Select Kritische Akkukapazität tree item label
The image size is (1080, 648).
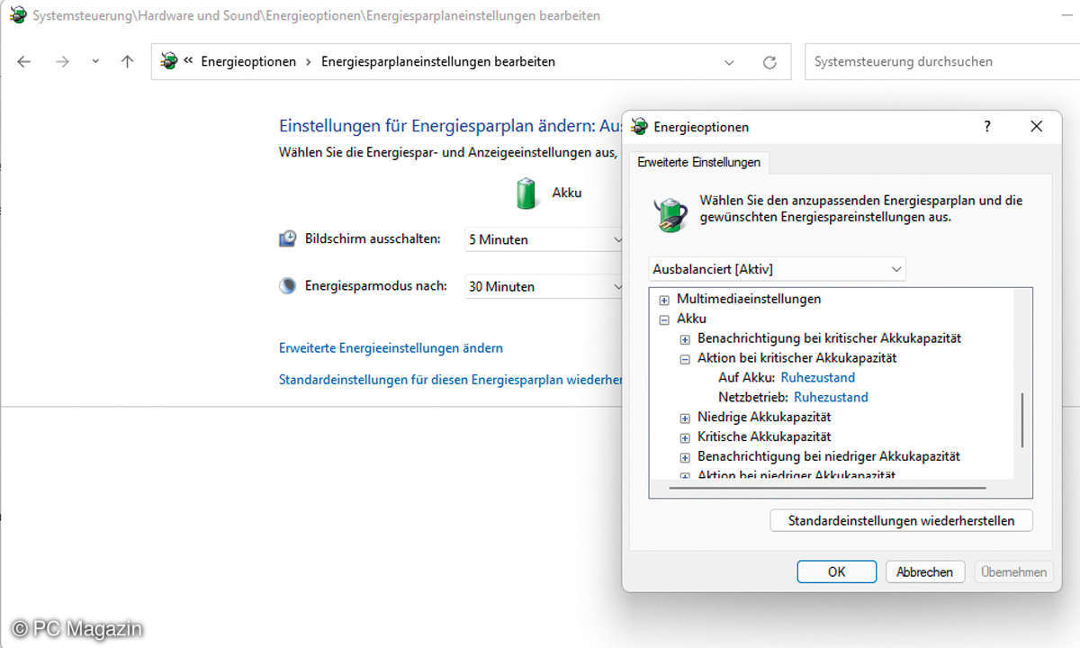(x=764, y=436)
